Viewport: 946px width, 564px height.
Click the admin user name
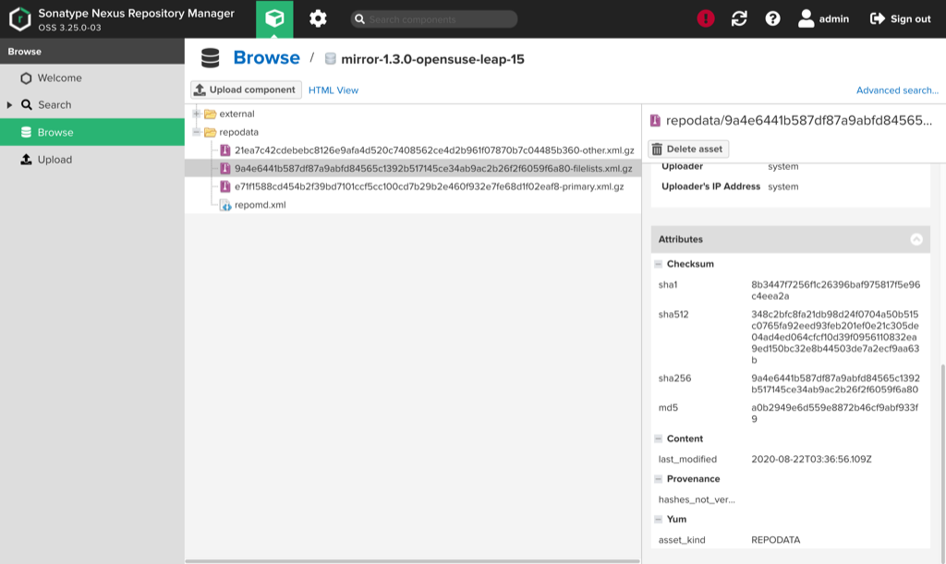click(834, 19)
